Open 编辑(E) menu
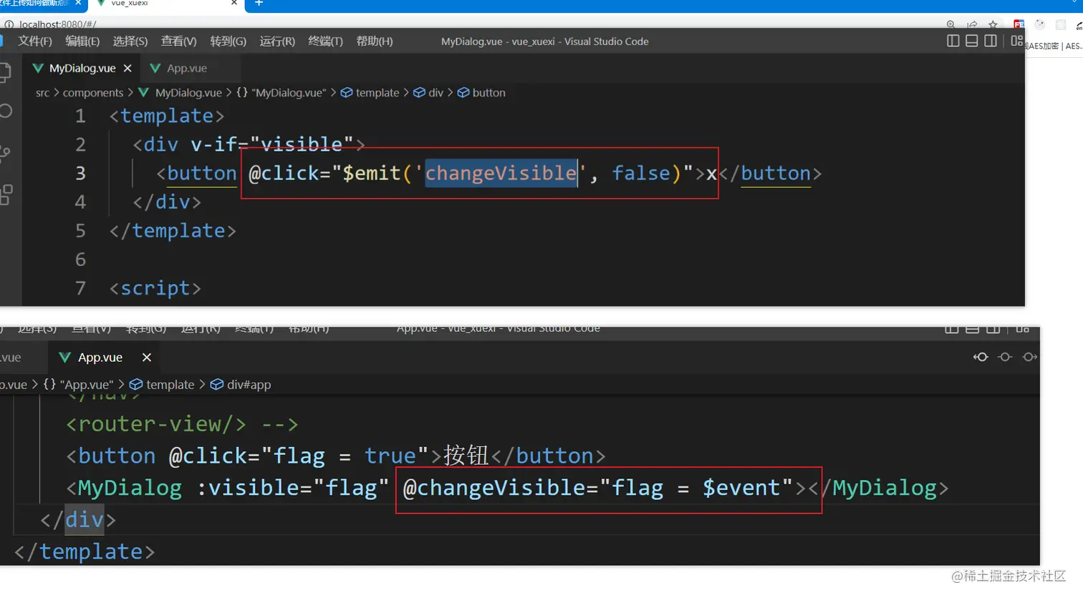Viewport: 1083px width, 600px height. click(x=82, y=41)
